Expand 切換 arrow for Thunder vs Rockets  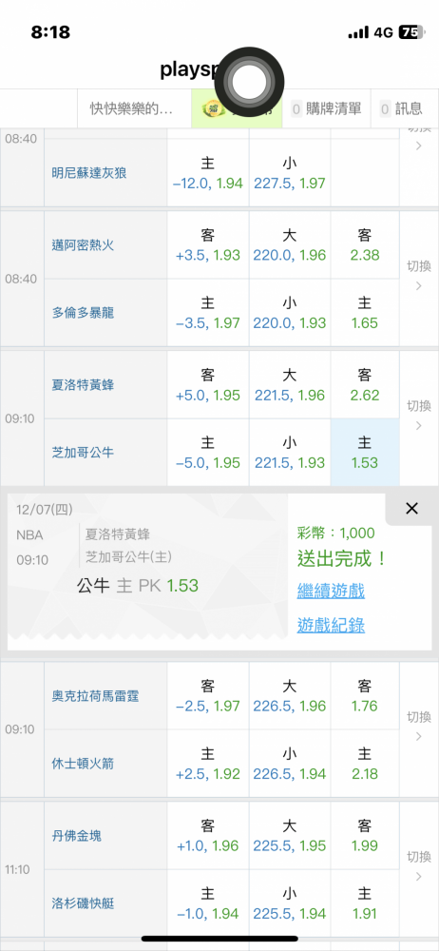tap(419, 729)
